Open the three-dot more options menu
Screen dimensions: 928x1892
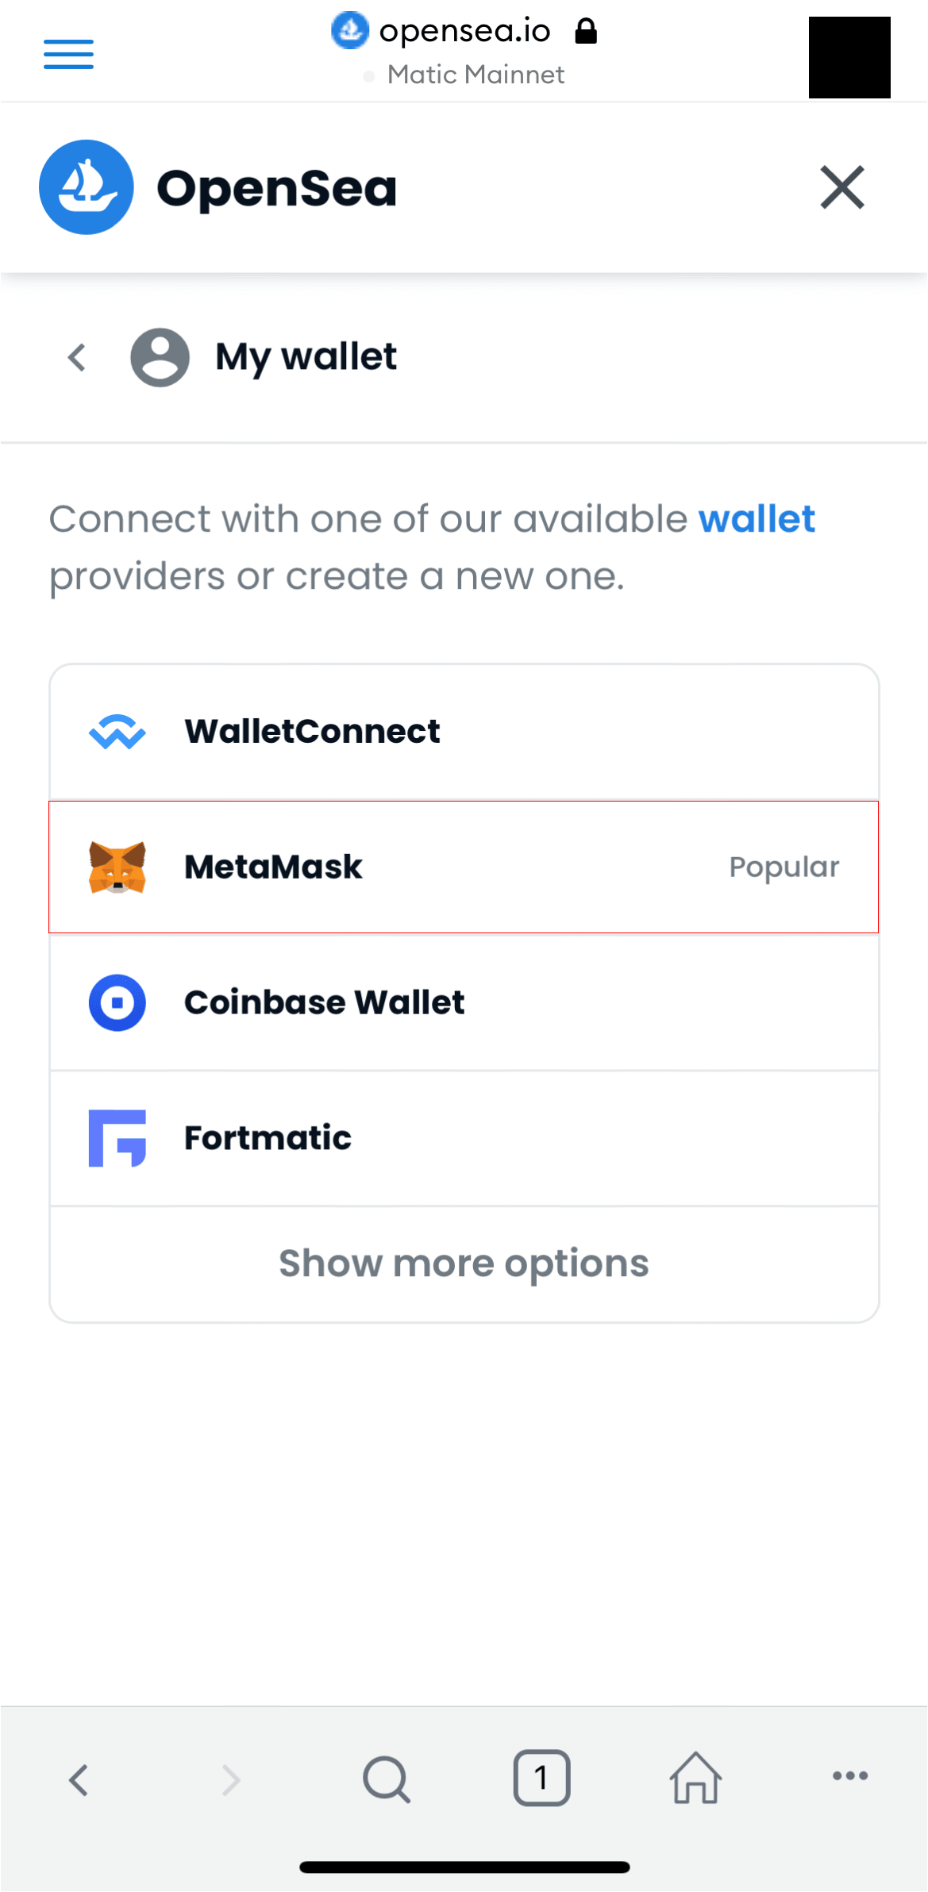click(850, 1776)
